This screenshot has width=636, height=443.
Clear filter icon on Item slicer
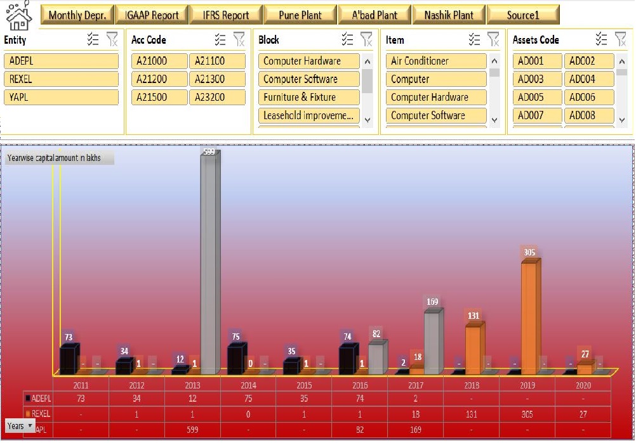494,39
